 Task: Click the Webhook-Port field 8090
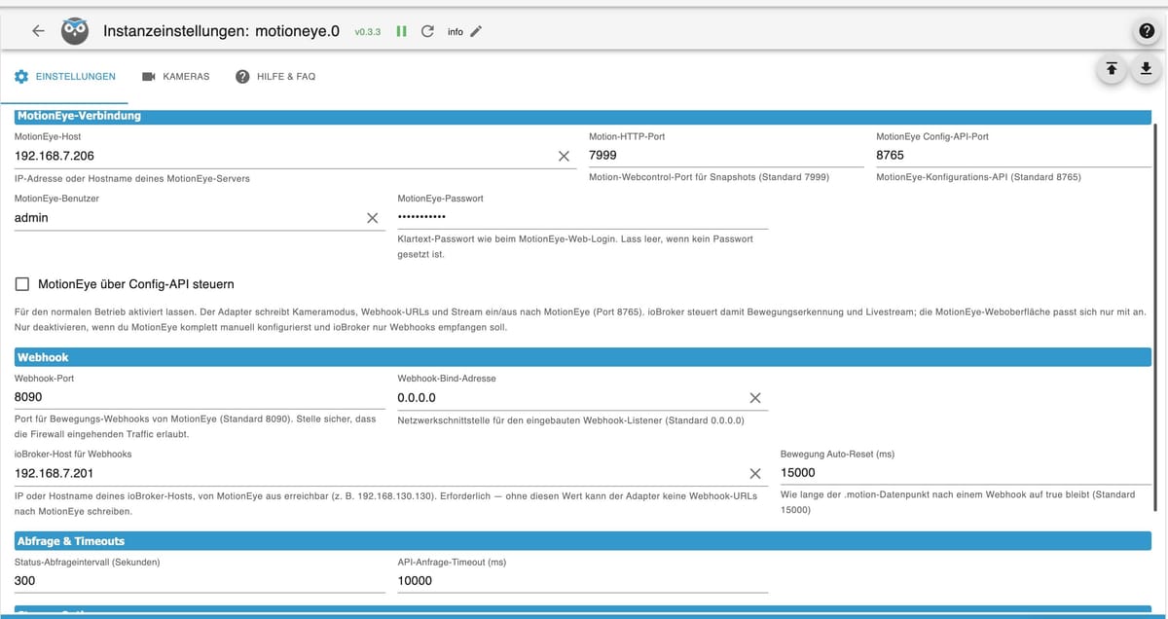200,397
